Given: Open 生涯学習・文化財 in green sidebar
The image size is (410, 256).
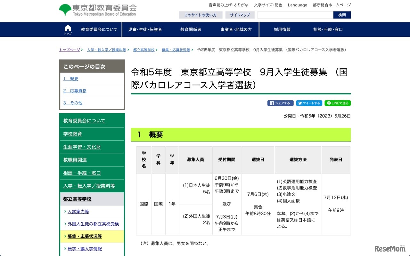Looking at the screenshot, I should click(82, 147).
